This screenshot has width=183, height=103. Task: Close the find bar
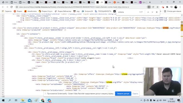click(157, 12)
